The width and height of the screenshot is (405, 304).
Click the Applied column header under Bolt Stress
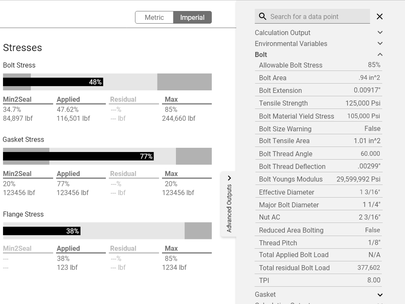click(69, 100)
